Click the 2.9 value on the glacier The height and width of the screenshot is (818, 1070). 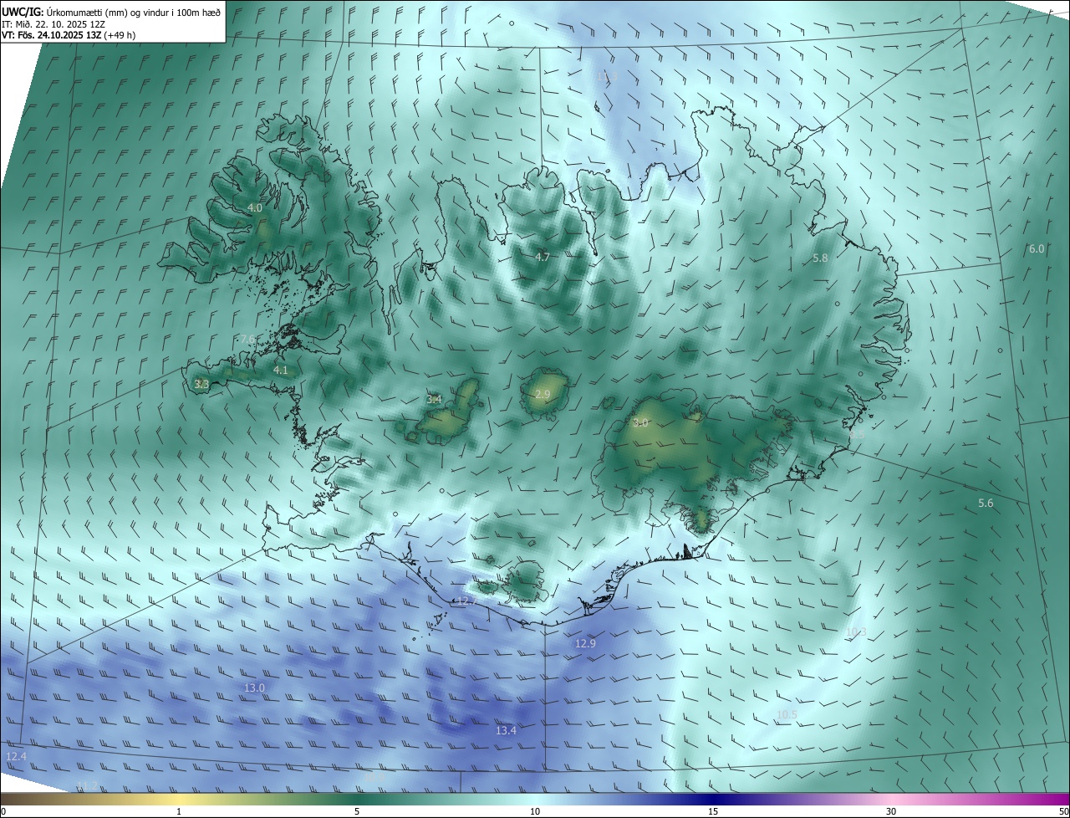543,394
